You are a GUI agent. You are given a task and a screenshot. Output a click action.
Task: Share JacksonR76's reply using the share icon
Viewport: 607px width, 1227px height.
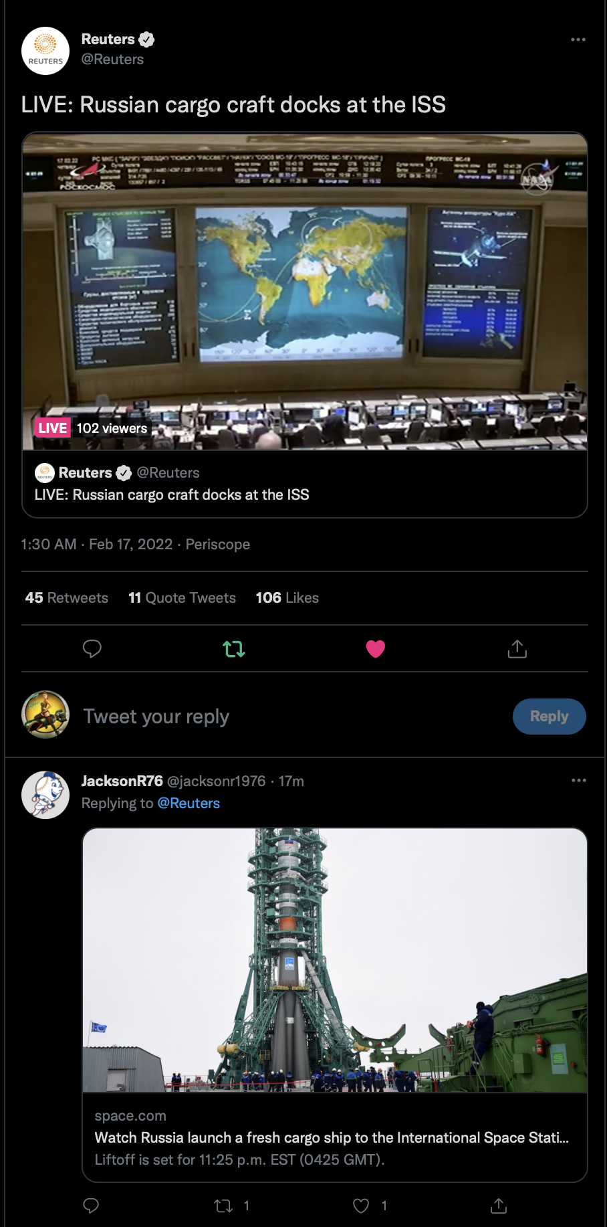[499, 1206]
